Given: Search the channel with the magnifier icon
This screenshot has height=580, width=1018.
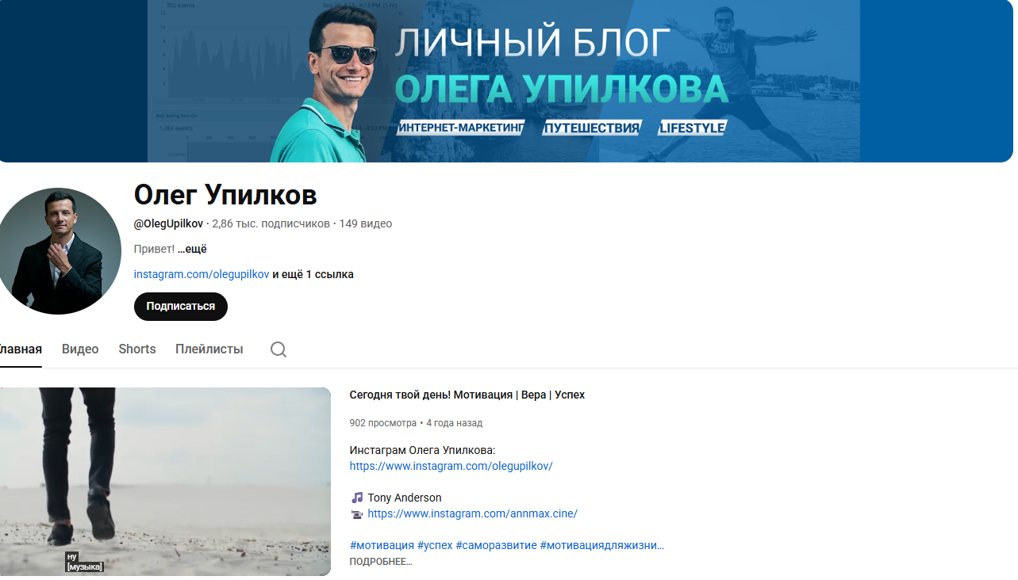Looking at the screenshot, I should 279,349.
